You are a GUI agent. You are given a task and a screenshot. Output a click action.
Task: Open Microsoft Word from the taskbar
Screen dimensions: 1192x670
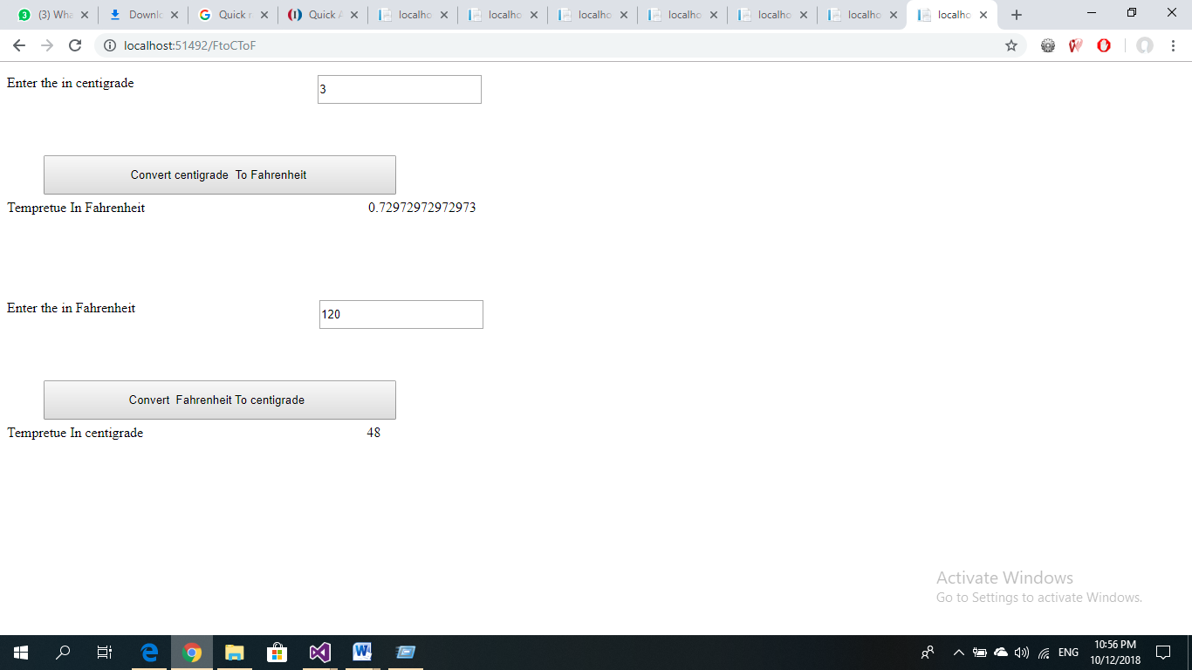click(362, 652)
